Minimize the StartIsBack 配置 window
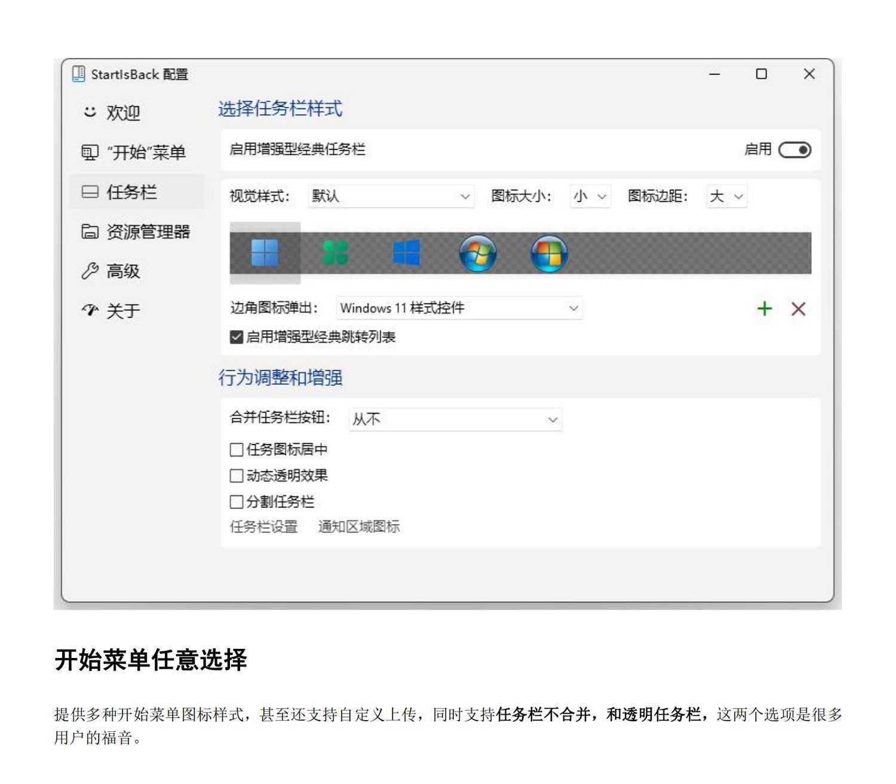896x784 pixels. [x=714, y=74]
